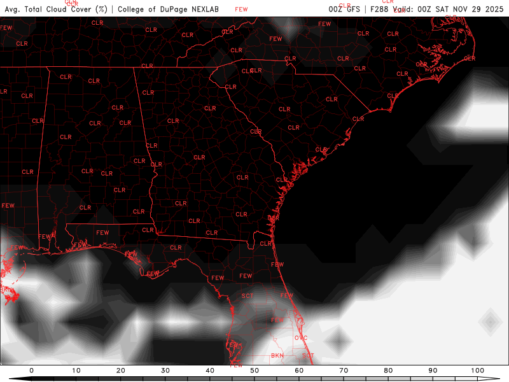Click the '00Z GFS' model run label

pyautogui.click(x=344, y=9)
